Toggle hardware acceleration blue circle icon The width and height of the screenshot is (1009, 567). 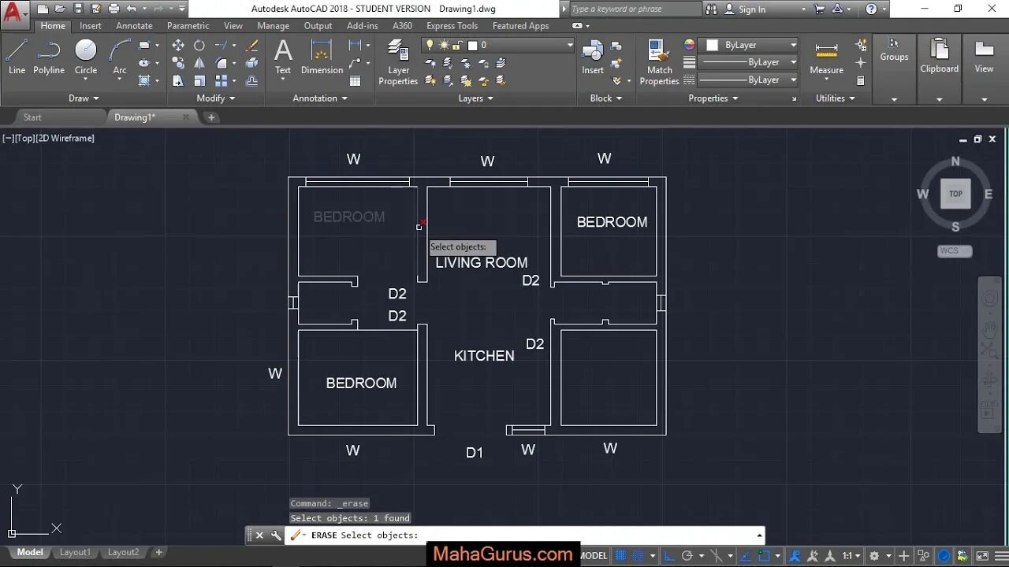click(944, 556)
